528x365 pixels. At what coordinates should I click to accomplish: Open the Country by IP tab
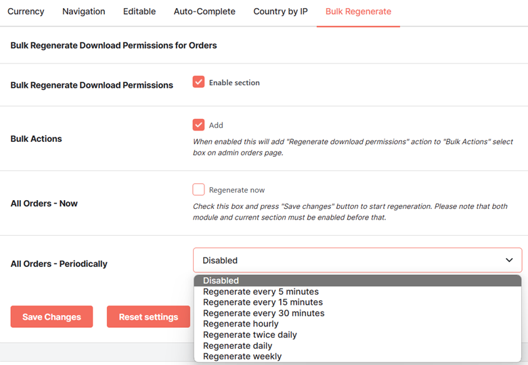pos(280,11)
